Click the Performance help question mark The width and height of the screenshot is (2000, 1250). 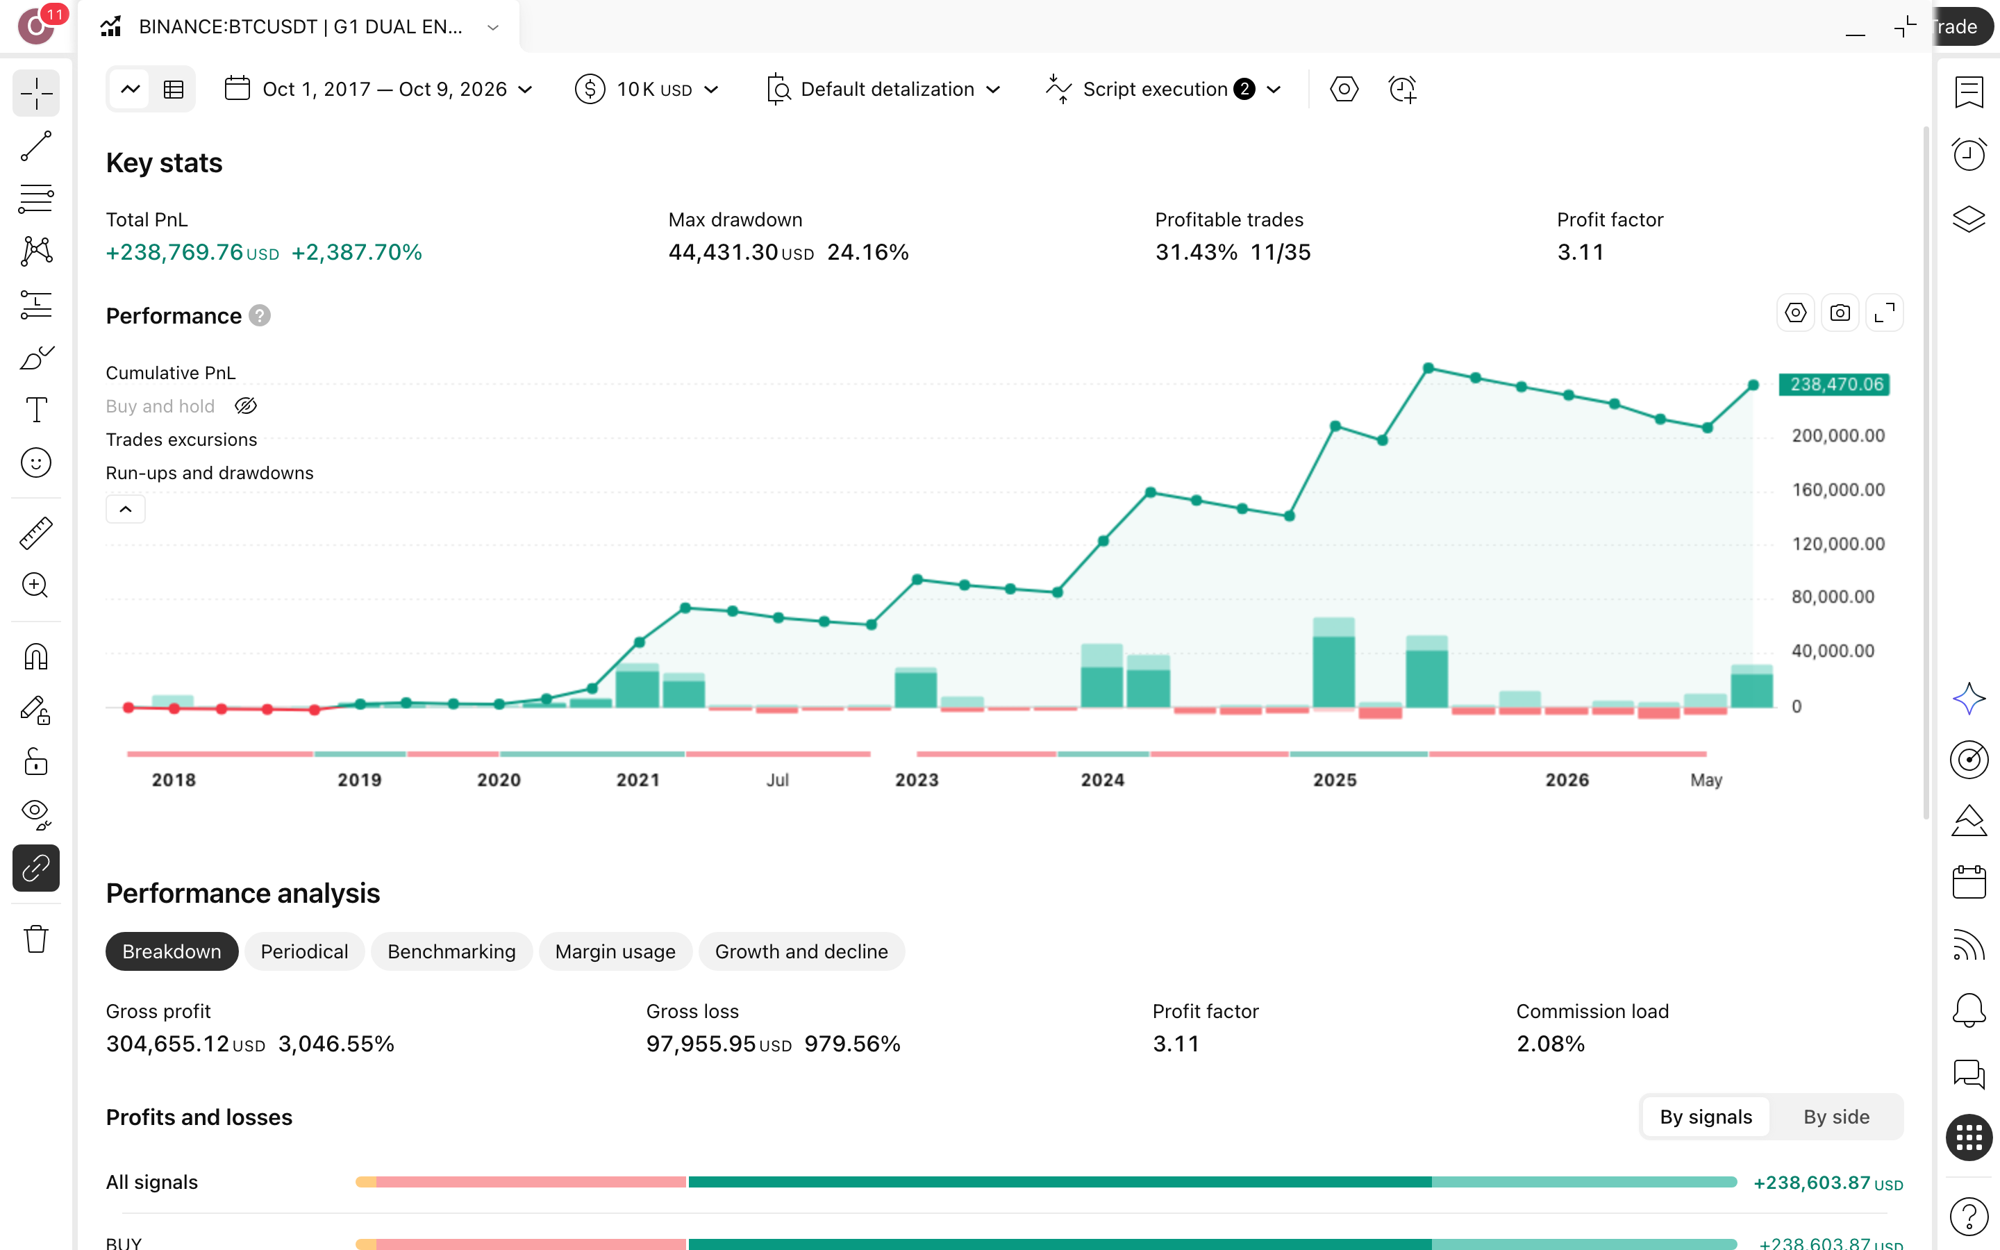(x=260, y=316)
